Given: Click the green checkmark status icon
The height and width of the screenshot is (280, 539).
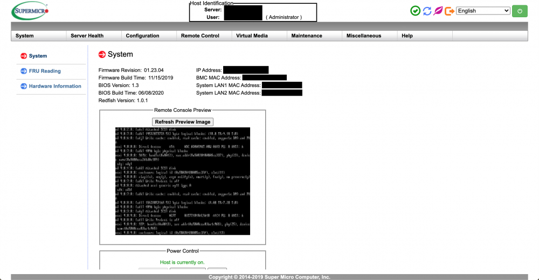Looking at the screenshot, I should tap(415, 11).
